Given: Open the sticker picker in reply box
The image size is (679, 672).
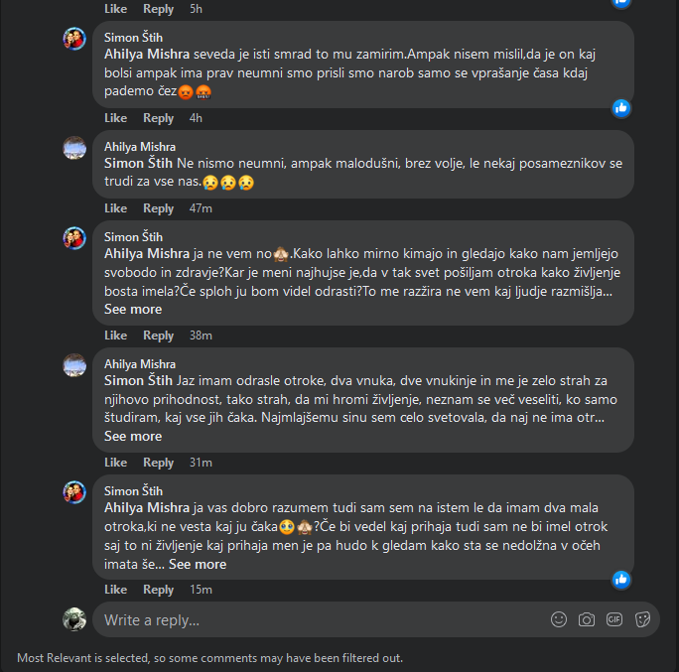Looking at the screenshot, I should click(642, 619).
